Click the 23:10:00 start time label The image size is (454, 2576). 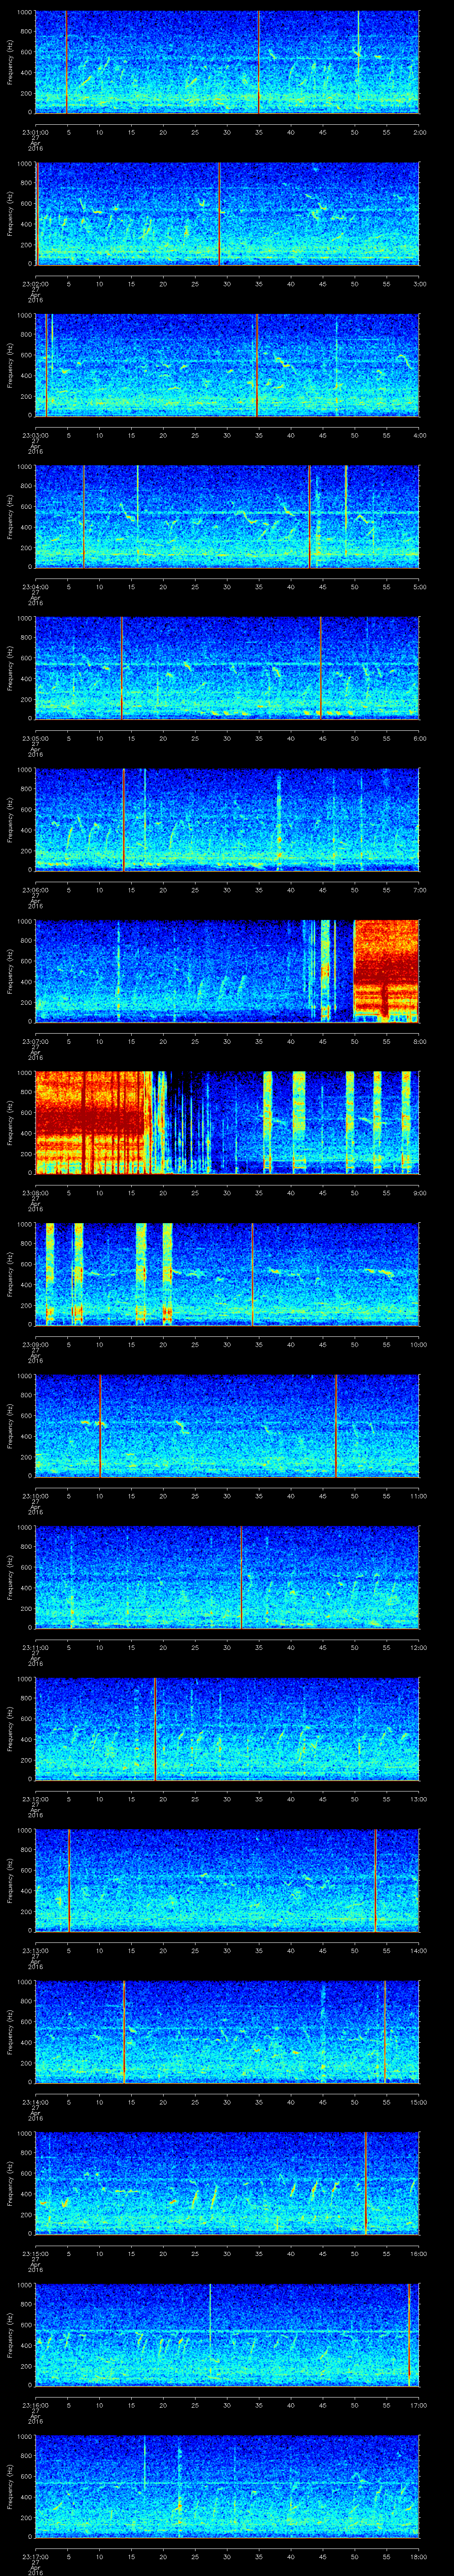(35, 1495)
